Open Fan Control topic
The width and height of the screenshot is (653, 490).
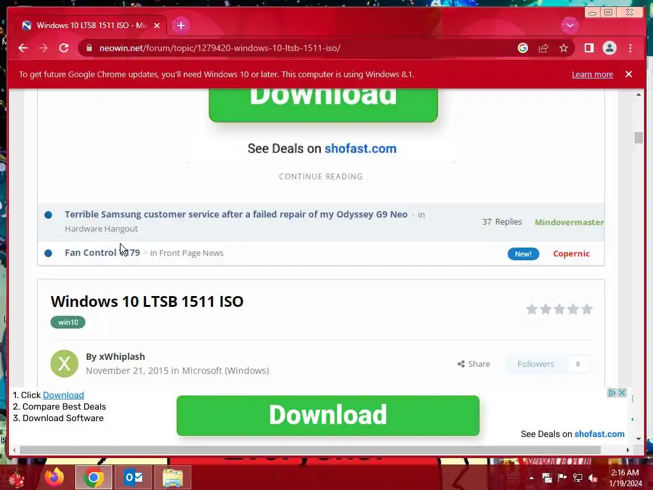(102, 253)
